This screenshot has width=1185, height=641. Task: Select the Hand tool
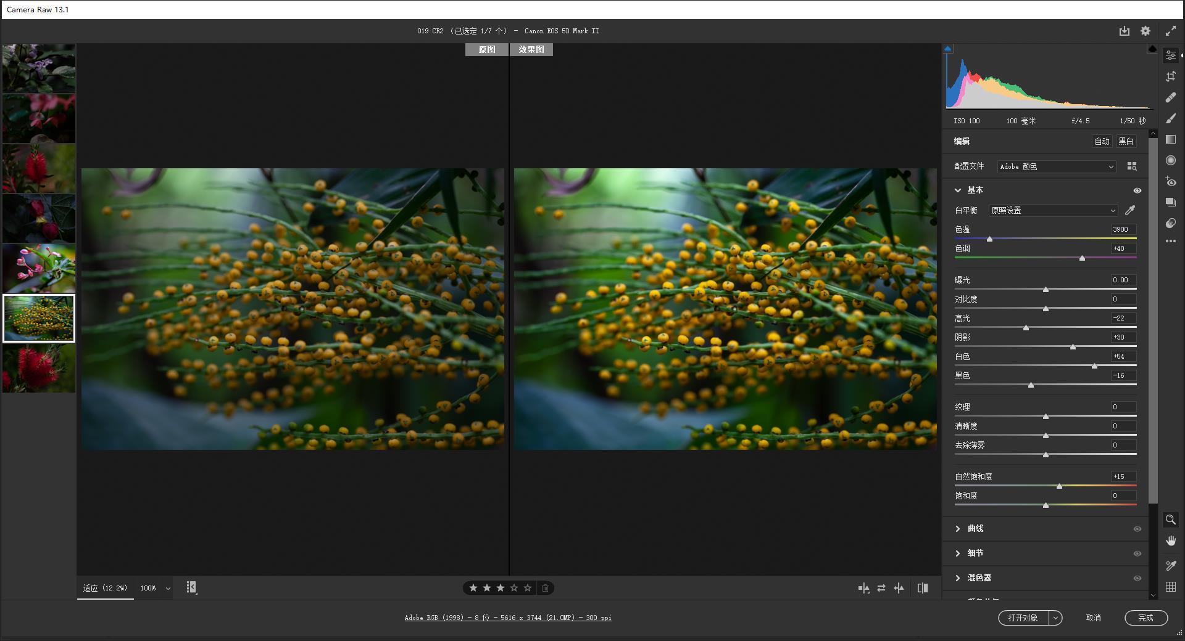[x=1170, y=541]
